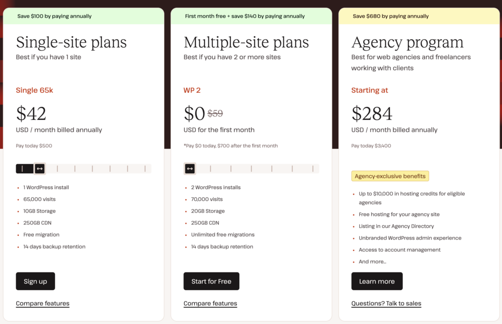Select the last tick on Single-site slider
The width and height of the screenshot is (502, 324).
(x=145, y=168)
